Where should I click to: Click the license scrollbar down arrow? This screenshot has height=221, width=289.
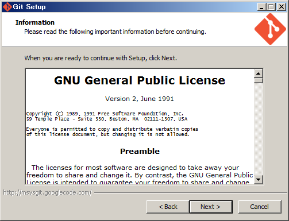tap(259, 180)
